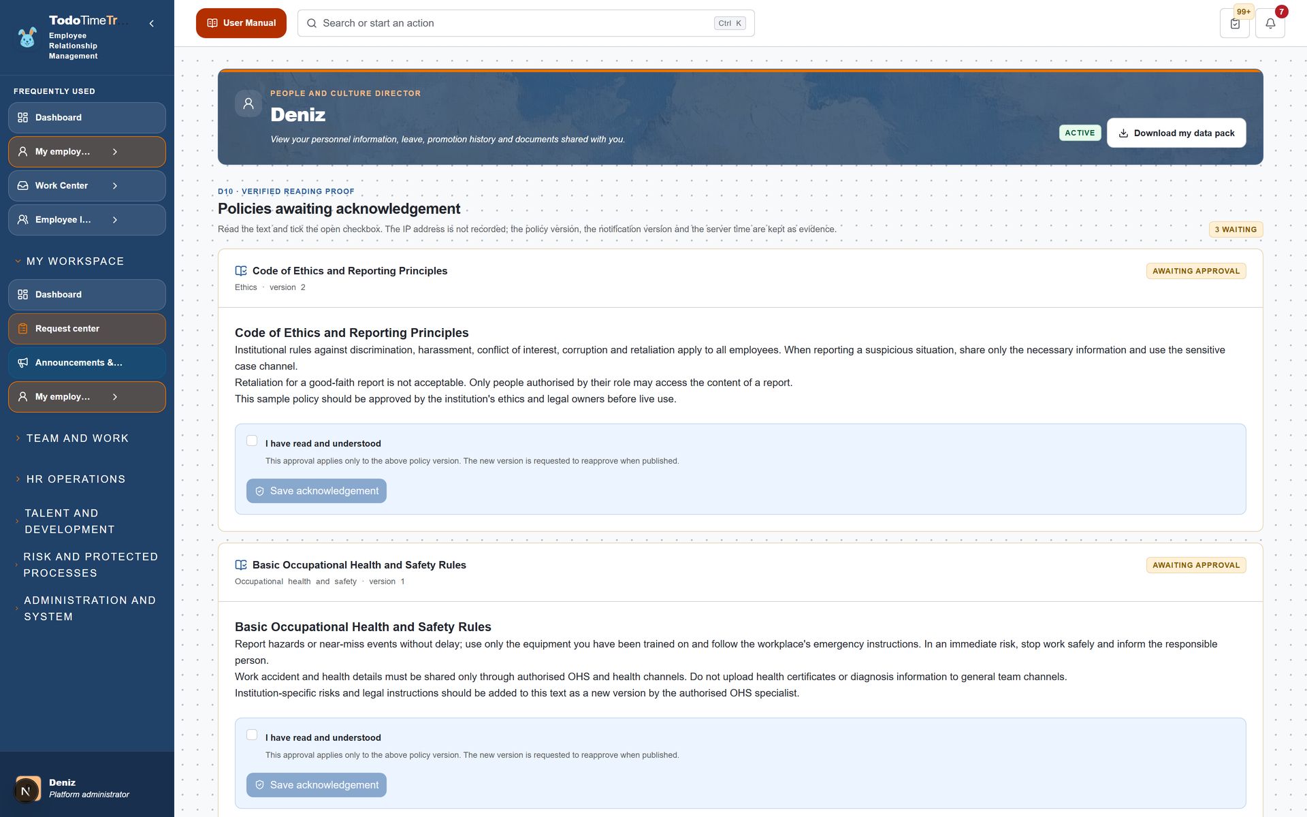Screen dimensions: 1307x817
Task: Click Download my data pack
Action: point(1176,133)
